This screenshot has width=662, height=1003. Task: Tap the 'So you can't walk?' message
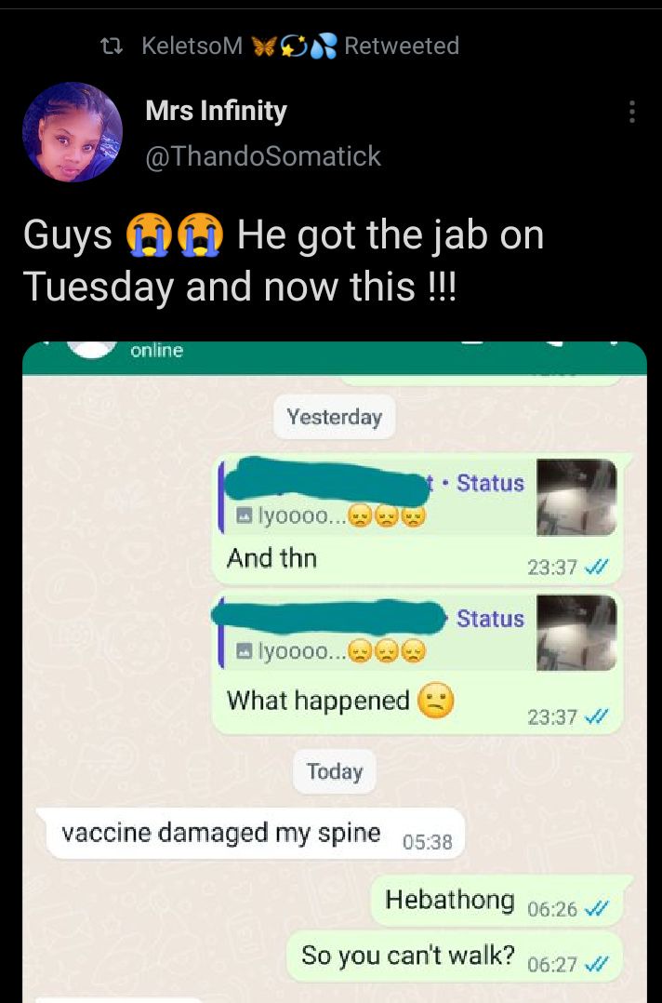(455, 956)
